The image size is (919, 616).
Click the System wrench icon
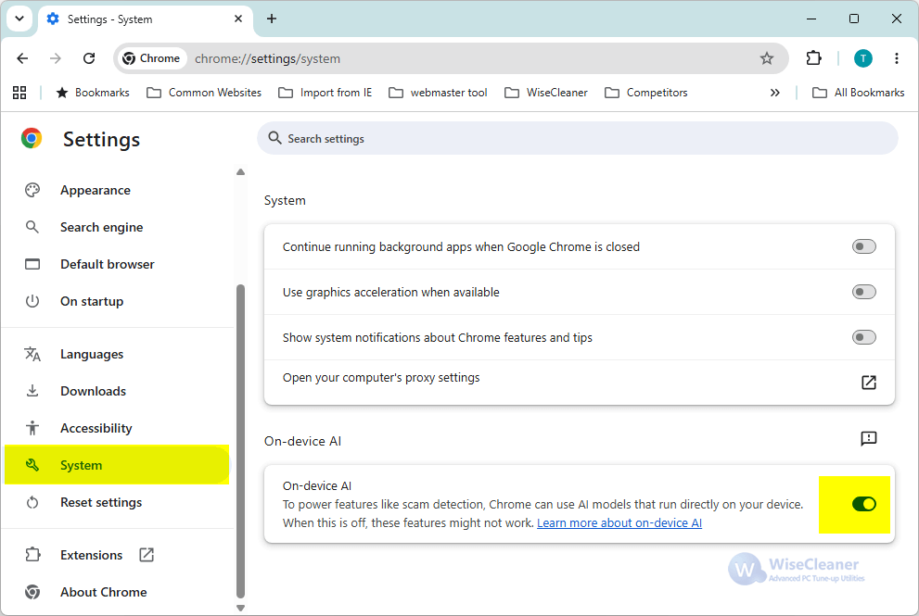click(32, 465)
